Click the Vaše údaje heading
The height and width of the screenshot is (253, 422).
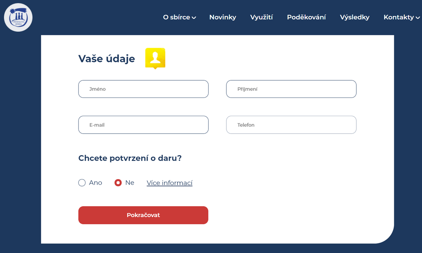tap(107, 59)
